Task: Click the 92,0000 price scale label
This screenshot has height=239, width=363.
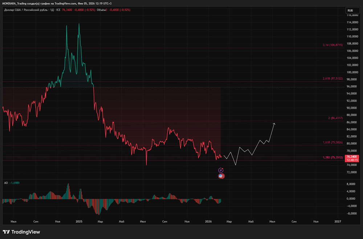Action: (x=352, y=101)
